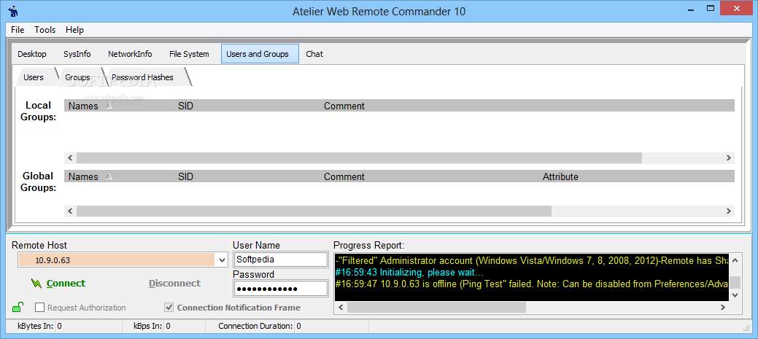Image resolution: width=758 pixels, height=339 pixels.
Task: Switch to the Chat tab
Action: coord(314,54)
